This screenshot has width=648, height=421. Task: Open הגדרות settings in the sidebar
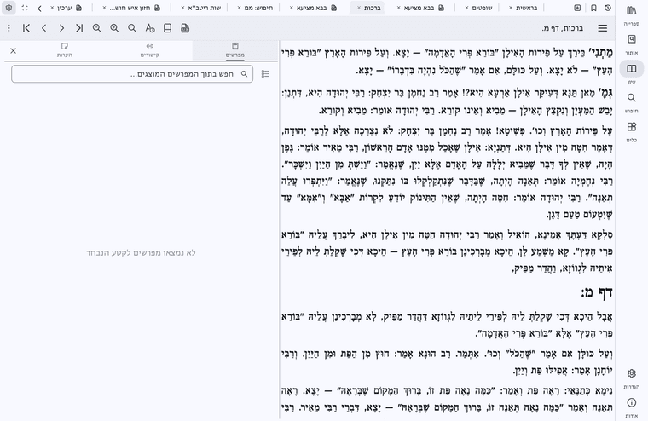631,378
